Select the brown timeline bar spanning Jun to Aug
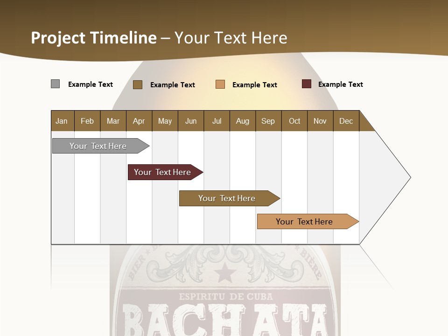This screenshot has width=448, height=336. (227, 198)
